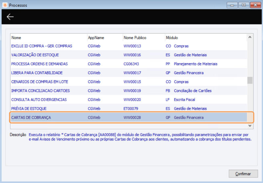Image resolution: width=263 pixels, height=183 pixels.
Task: Click module code LF
Action: click(x=168, y=99)
